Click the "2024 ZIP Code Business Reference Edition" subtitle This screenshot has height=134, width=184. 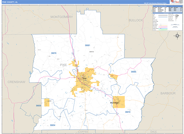point(155,3)
